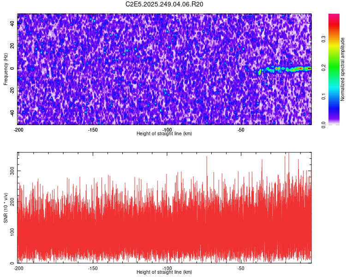This screenshot has width=346, height=277.
Task: Click the -40 Hz tick label on spectrogram
Action: (12, 113)
